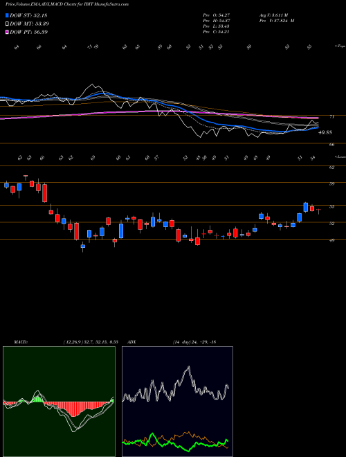Click the 'Pre V: 37.524 M' volume text
Image resolution: width=346 pixels, height=457 pixels.
pos(276,21)
